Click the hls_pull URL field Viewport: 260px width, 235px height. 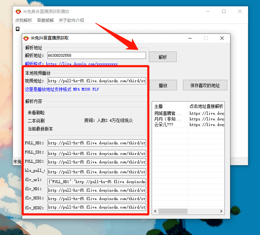97,172
